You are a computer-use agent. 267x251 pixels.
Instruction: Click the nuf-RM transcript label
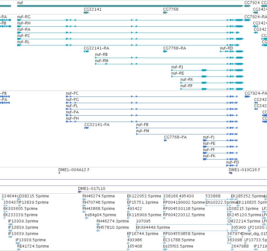pos(102,61)
